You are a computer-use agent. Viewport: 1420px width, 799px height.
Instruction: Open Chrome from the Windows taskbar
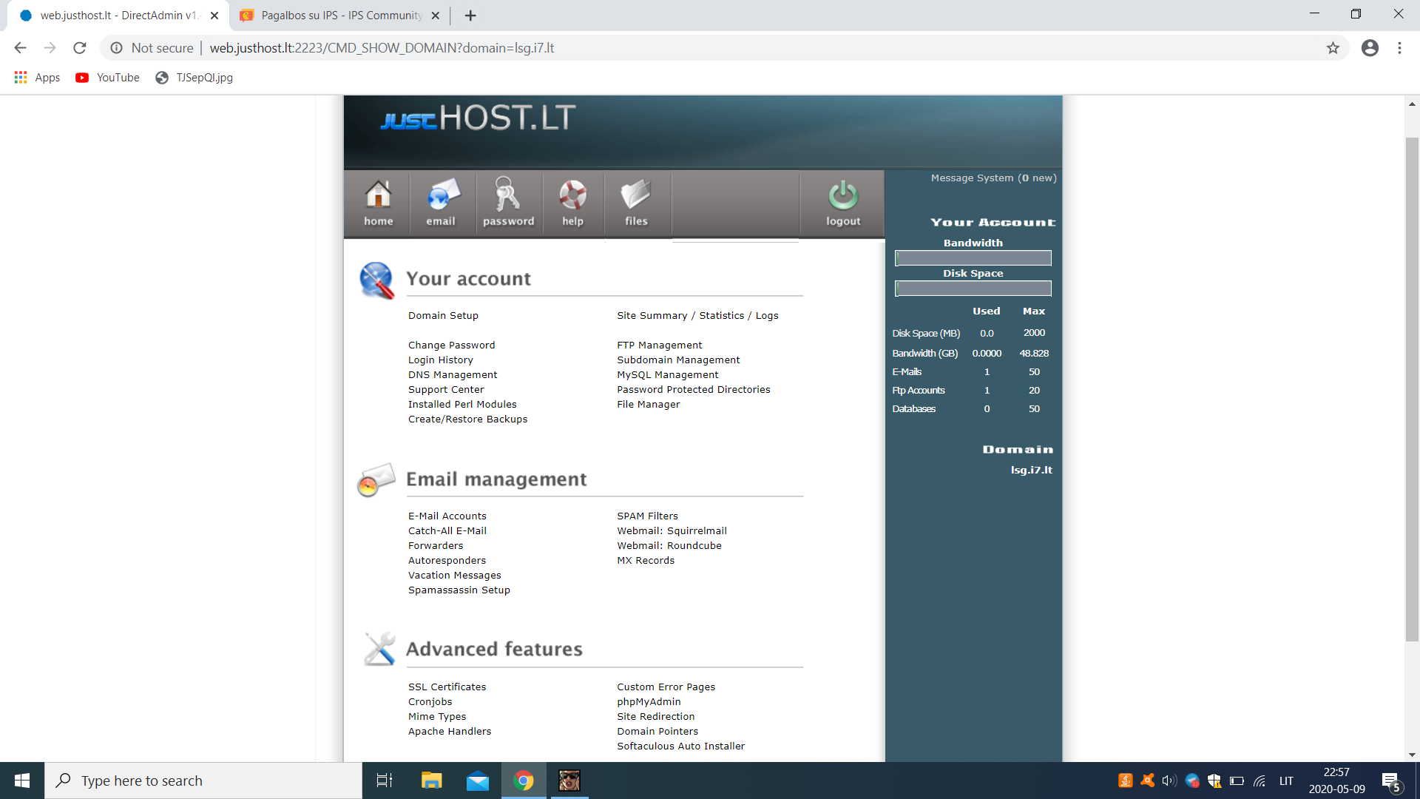tap(524, 781)
